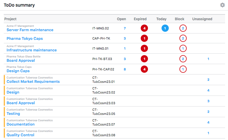Sort by the Project column header
The height and width of the screenshot is (140, 228).
[x=10, y=19]
